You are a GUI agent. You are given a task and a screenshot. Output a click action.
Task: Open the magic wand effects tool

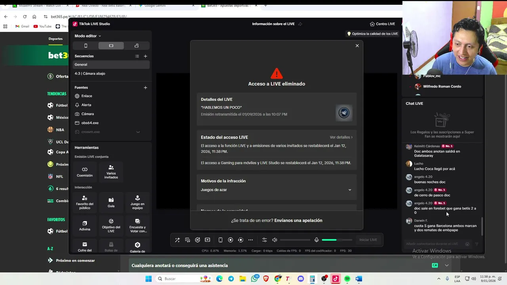coord(177,240)
